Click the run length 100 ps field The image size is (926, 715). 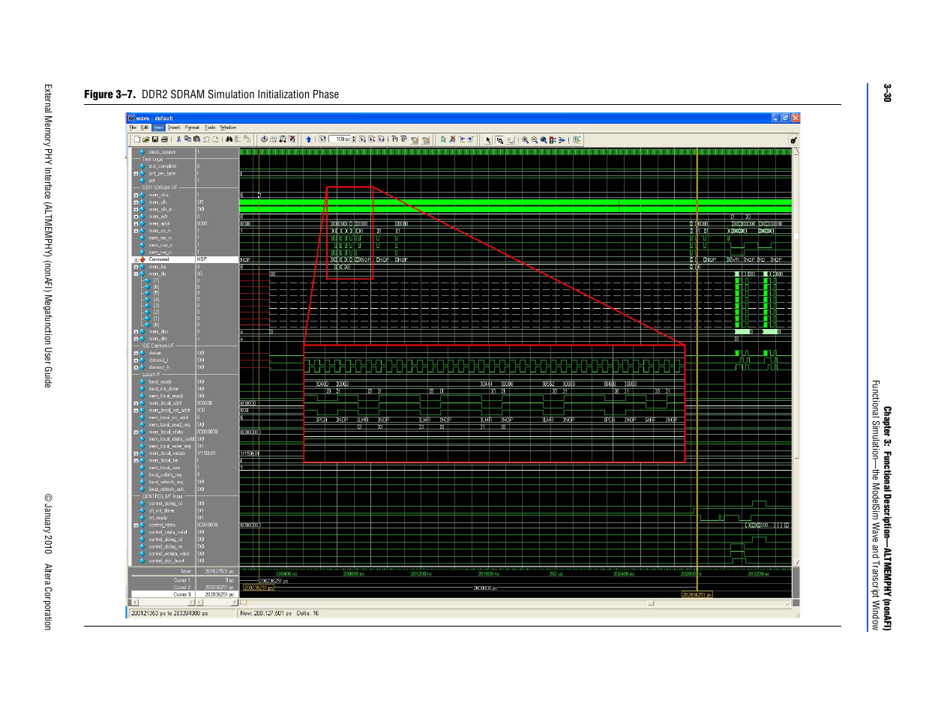click(x=341, y=139)
